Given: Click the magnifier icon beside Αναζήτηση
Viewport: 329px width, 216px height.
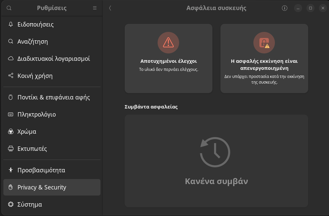Looking at the screenshot, I should [x=10, y=41].
